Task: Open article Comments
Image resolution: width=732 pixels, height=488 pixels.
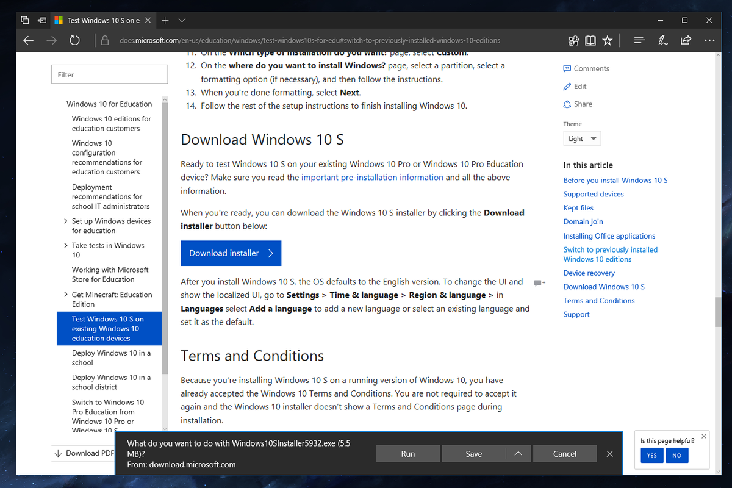Action: [586, 68]
